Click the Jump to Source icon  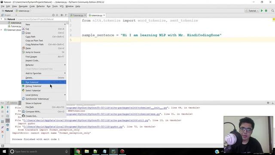[x=23, y=52]
